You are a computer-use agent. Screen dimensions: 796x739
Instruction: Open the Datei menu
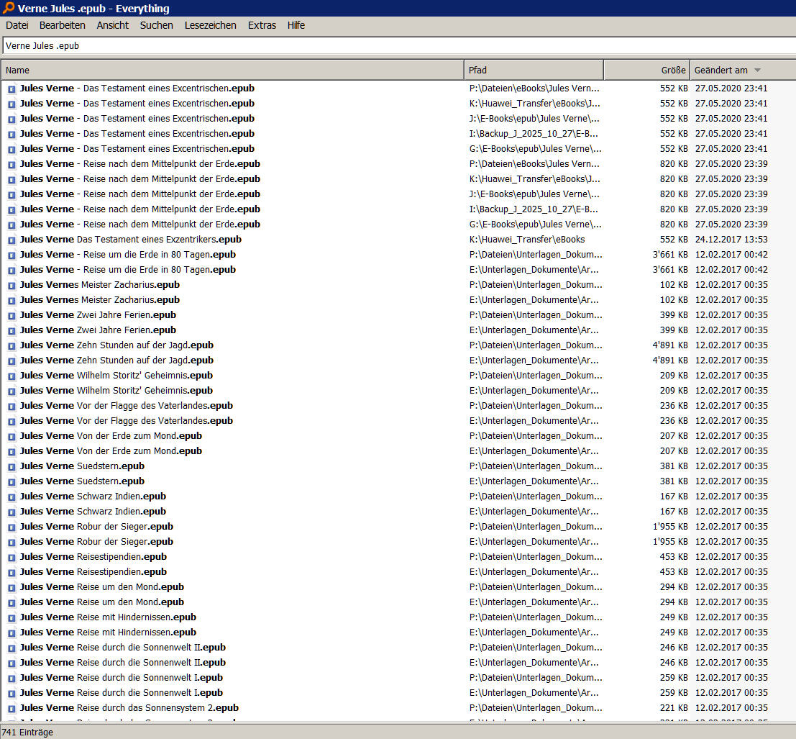(x=17, y=25)
